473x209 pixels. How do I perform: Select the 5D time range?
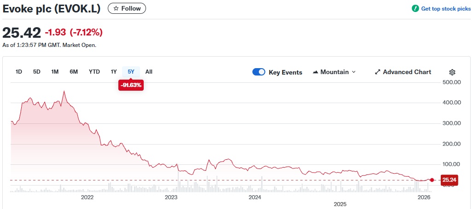coord(37,72)
